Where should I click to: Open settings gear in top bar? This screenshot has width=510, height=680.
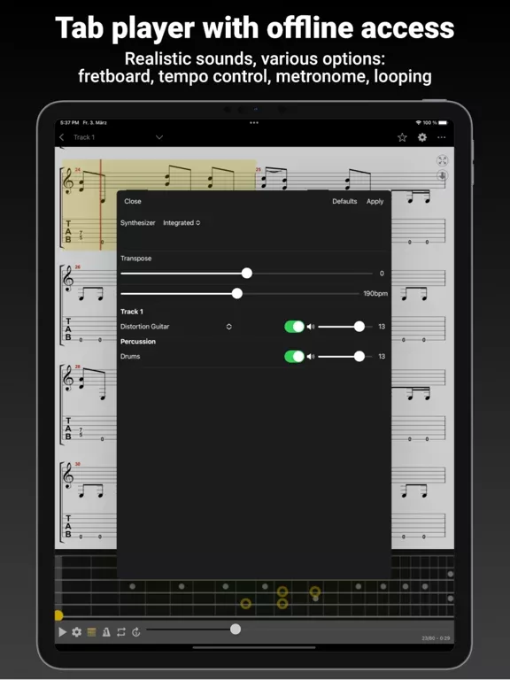(422, 137)
